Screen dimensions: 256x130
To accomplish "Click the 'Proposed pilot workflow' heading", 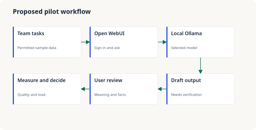I will coord(52,12).
